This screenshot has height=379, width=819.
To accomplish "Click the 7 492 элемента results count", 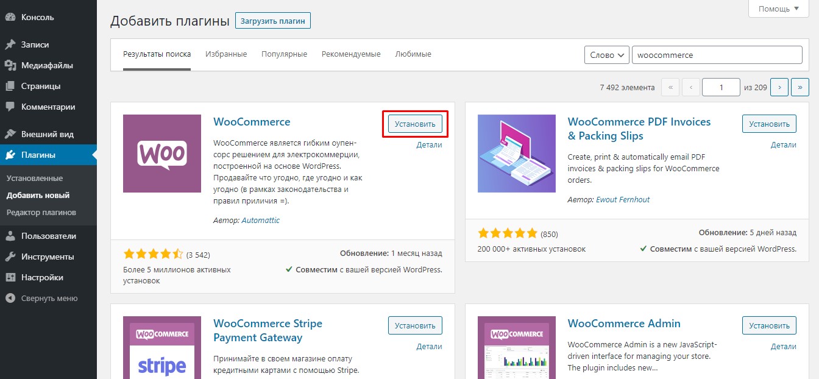I will tap(627, 88).
